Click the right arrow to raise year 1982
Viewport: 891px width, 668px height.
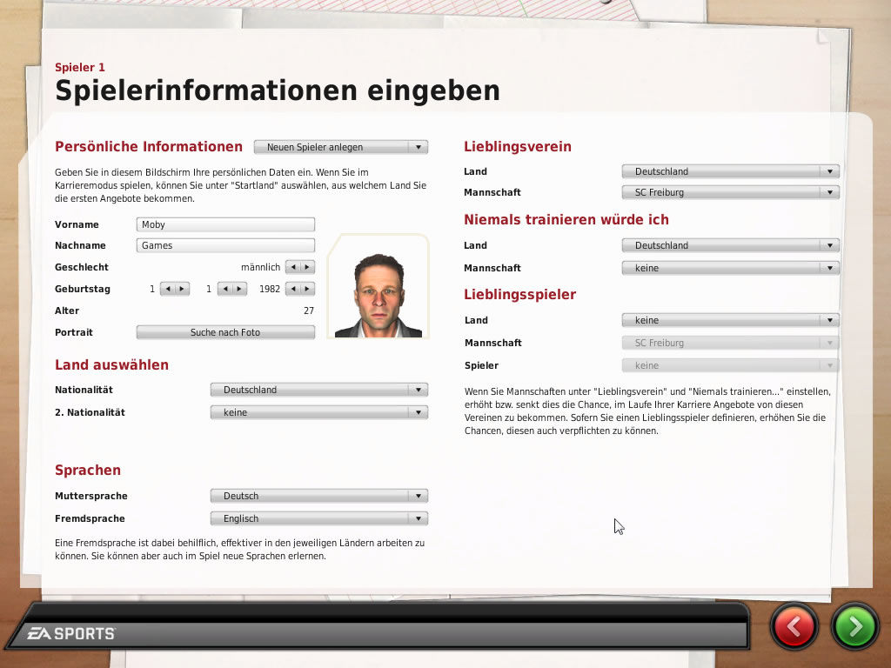305,288
